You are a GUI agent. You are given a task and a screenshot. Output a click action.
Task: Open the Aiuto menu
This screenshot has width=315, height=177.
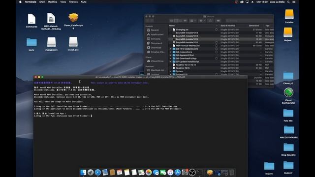(84, 2)
